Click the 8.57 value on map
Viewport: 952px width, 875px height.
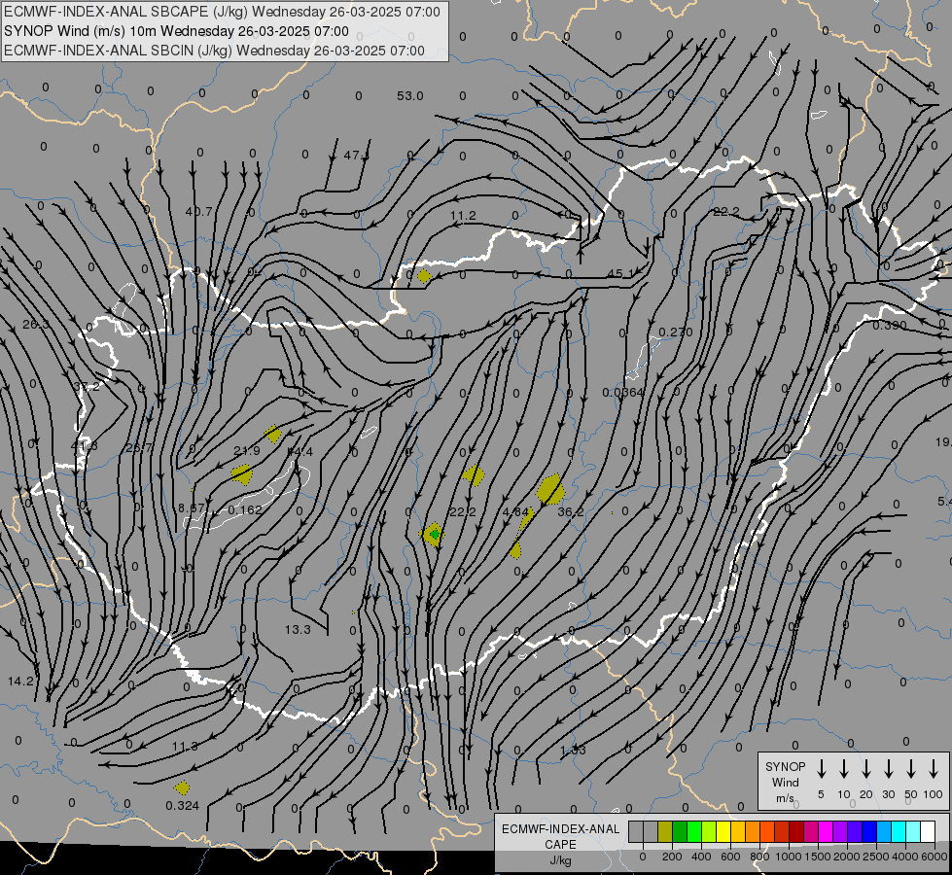click(x=192, y=508)
